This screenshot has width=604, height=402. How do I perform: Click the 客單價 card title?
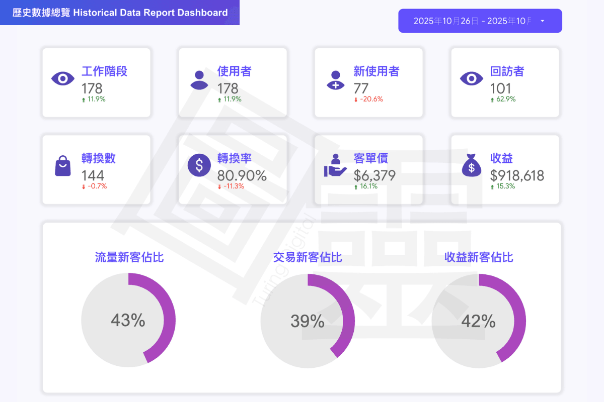click(370, 158)
